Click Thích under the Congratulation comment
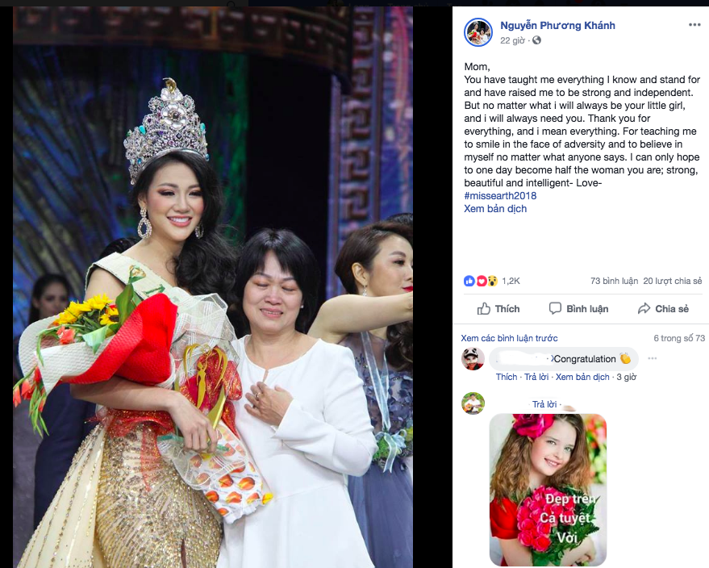 pos(506,377)
